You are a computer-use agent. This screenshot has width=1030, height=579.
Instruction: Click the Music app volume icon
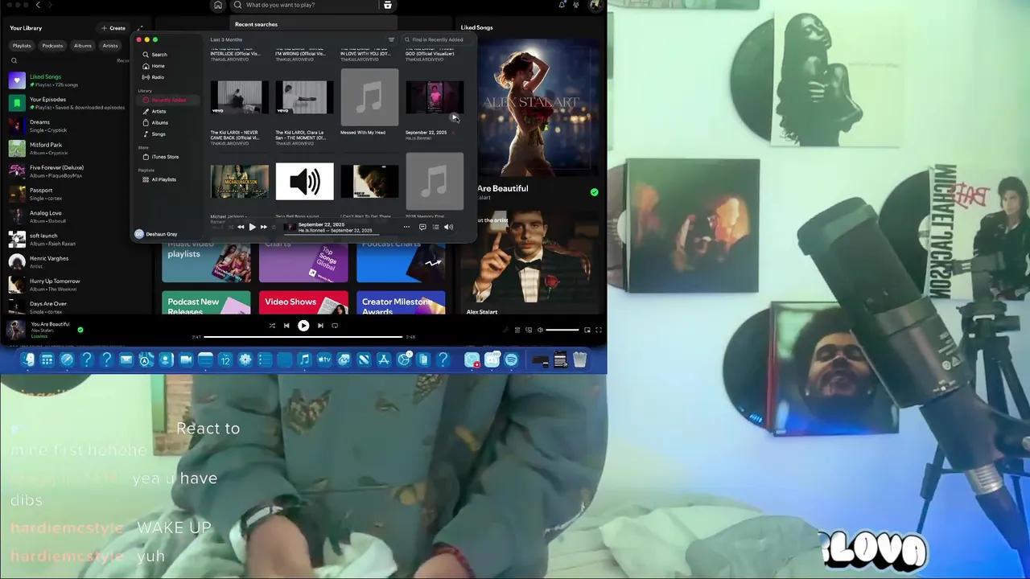point(448,227)
